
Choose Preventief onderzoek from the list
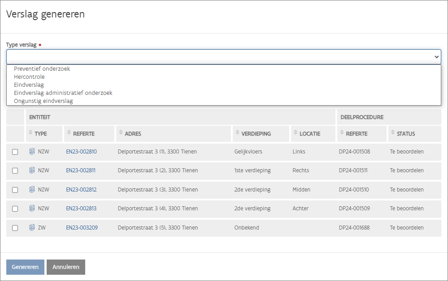coord(42,69)
